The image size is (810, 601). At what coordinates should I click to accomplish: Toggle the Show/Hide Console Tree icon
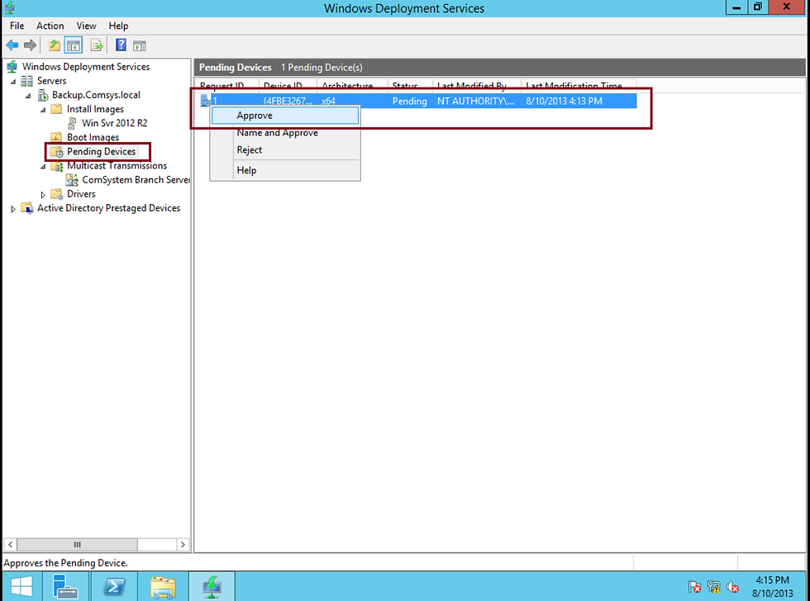[74, 45]
